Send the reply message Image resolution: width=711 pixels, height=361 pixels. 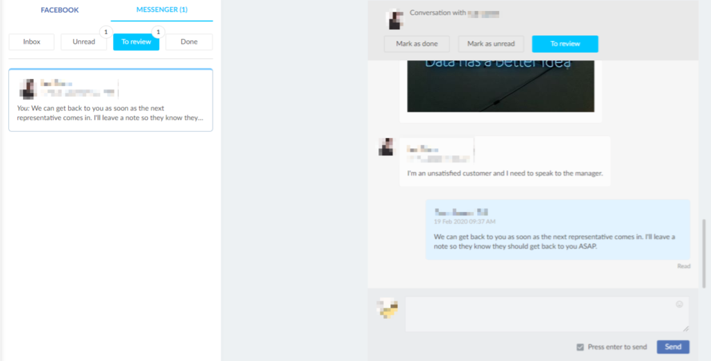click(673, 347)
